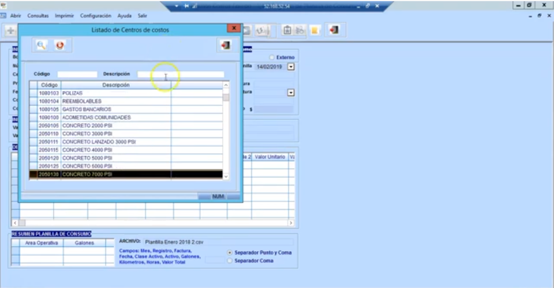The image size is (554, 288).
Task: Close the Listado de Centros de costos dialog
Action: click(234, 28)
